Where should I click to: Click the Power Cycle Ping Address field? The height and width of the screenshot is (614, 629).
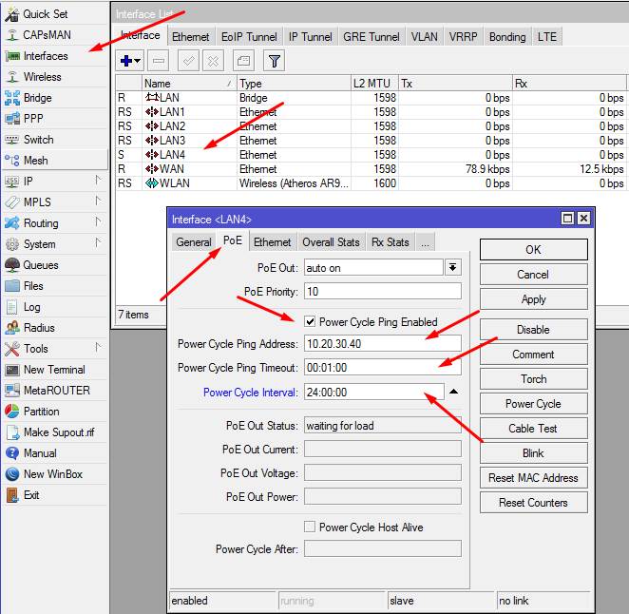pyautogui.click(x=382, y=343)
